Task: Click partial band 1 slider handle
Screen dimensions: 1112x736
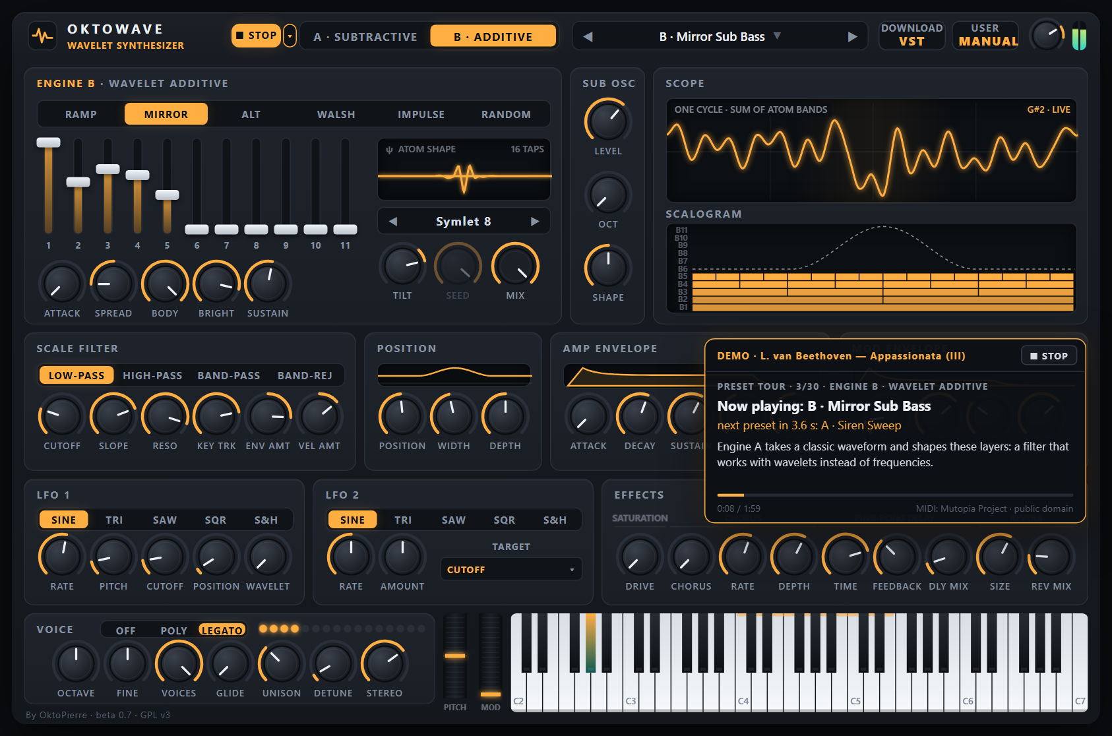Action: pos(48,142)
